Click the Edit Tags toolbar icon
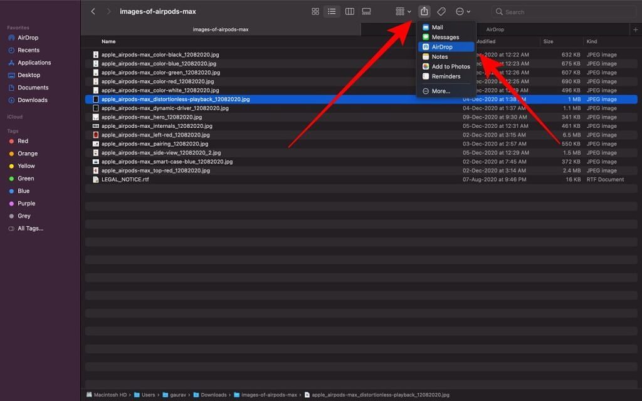 click(441, 11)
